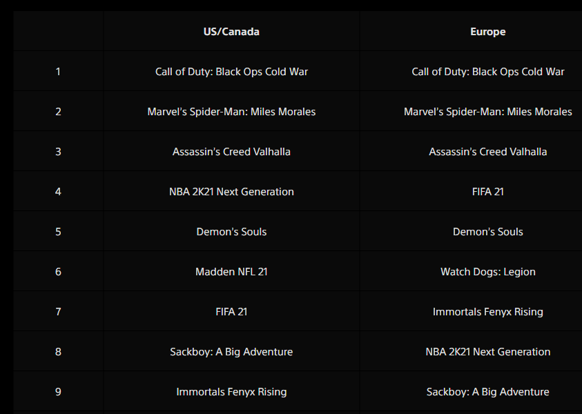Click FIFA 21 in the Europe column
Image resolution: width=582 pixels, height=414 pixels.
pos(487,192)
